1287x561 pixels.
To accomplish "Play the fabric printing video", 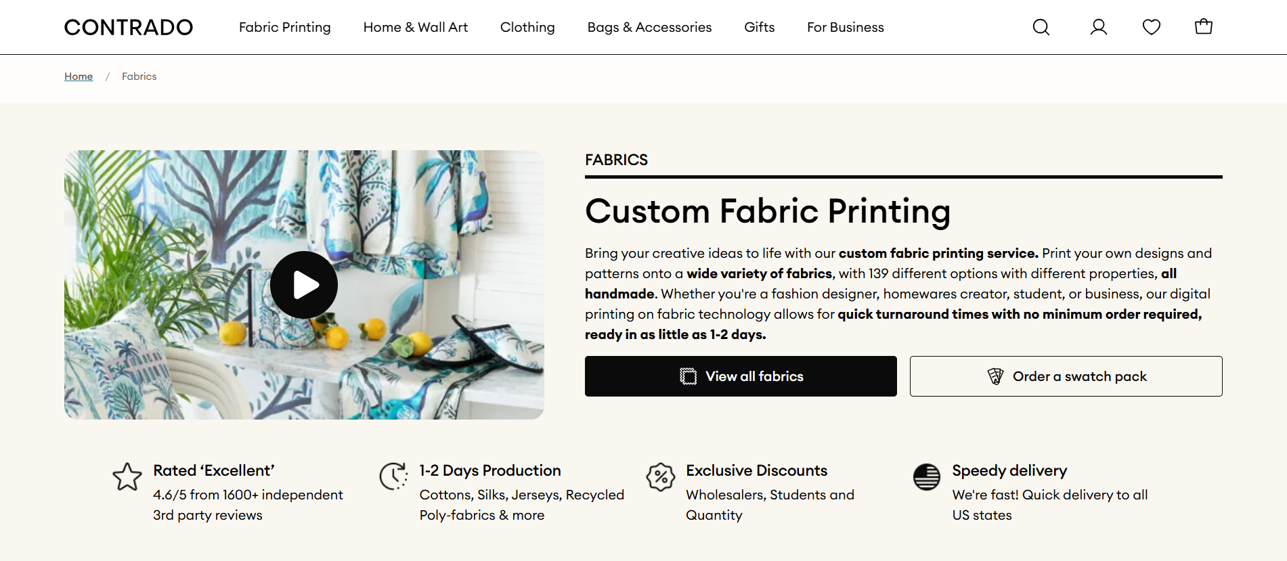I will (304, 285).
